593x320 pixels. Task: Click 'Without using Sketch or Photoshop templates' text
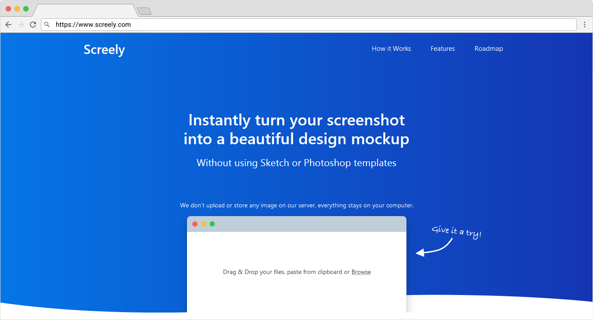pyautogui.click(x=297, y=163)
